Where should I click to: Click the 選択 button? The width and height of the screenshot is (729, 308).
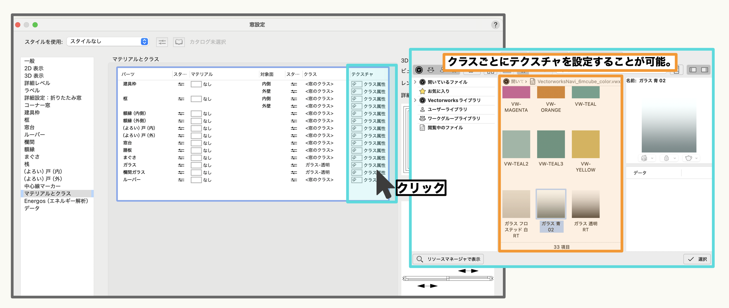697,259
